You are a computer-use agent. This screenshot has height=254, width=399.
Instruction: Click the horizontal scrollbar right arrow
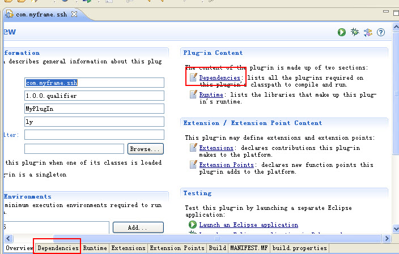tap(387, 238)
